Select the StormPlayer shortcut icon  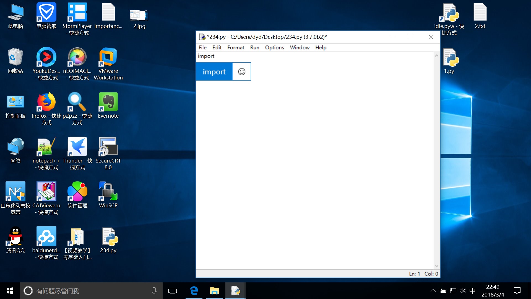pyautogui.click(x=77, y=19)
